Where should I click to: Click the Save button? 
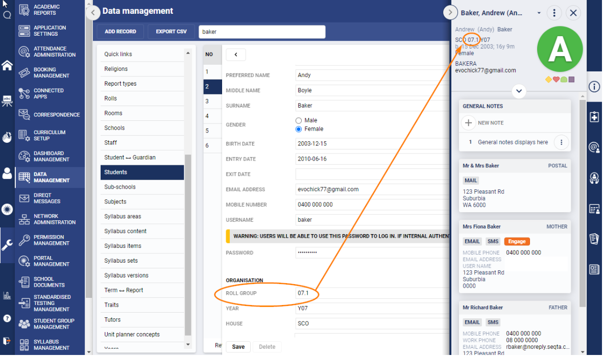pyautogui.click(x=238, y=347)
